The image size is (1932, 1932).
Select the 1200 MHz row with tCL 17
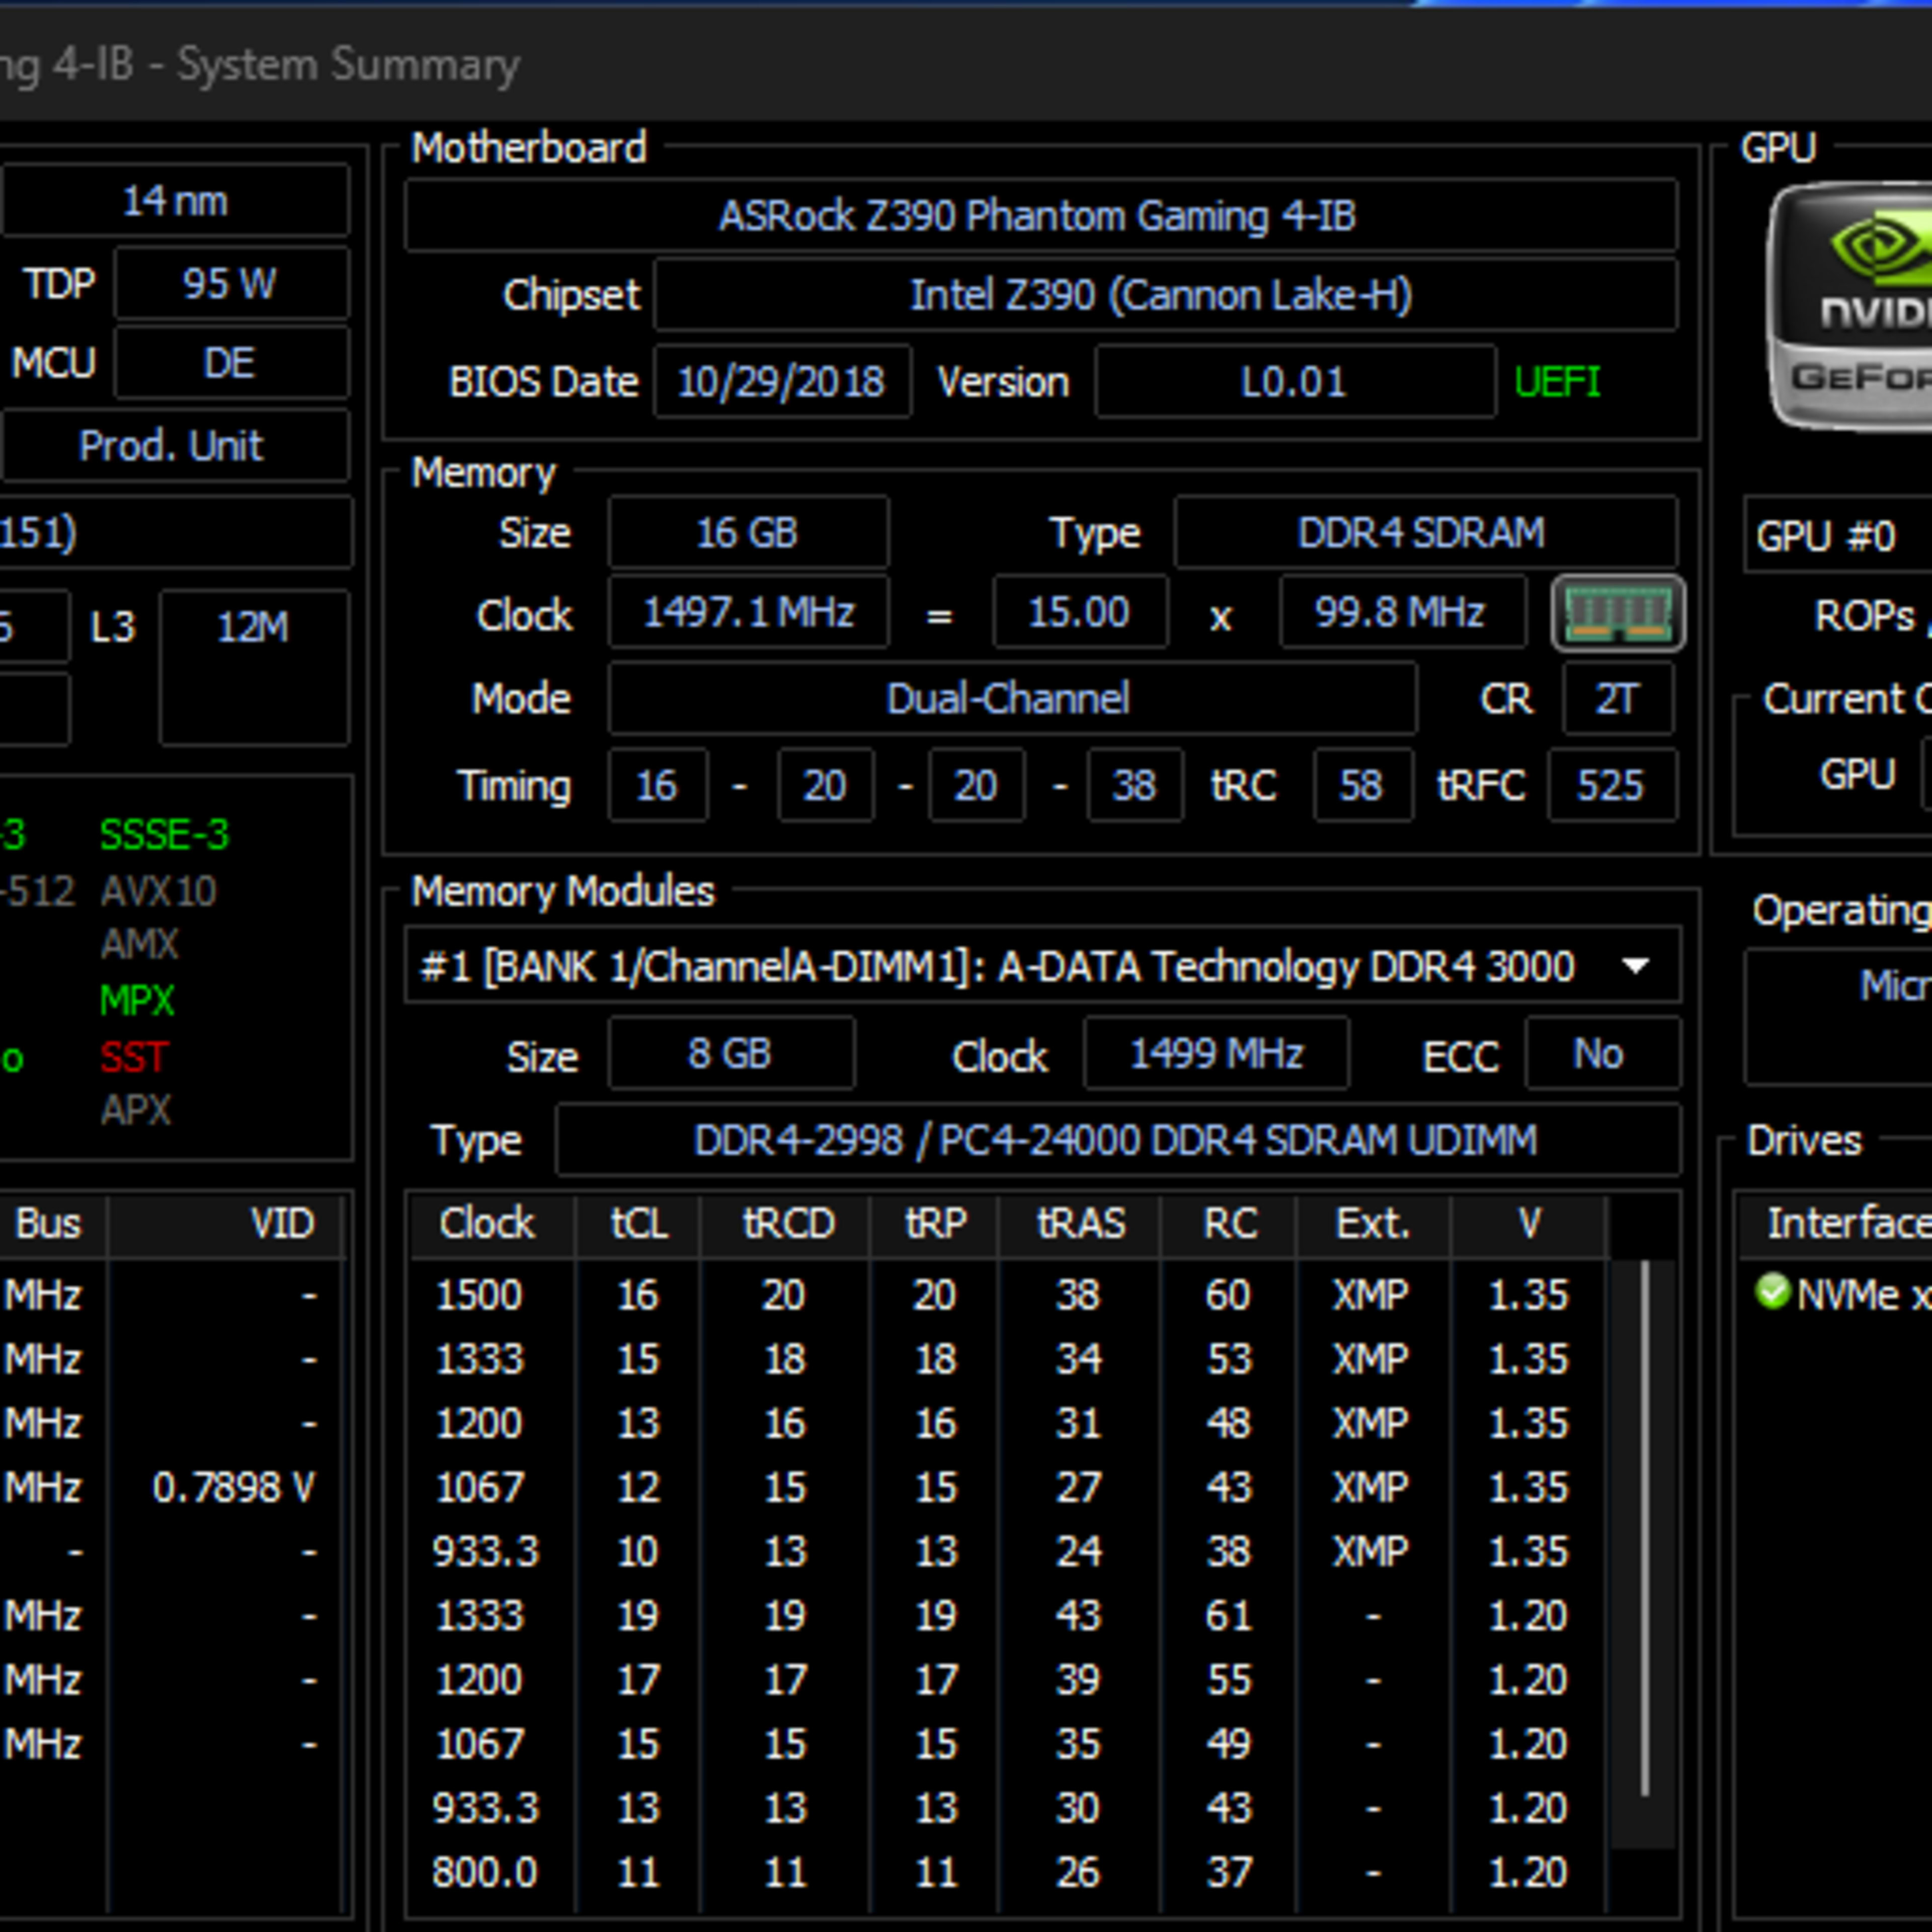(x=1008, y=1679)
